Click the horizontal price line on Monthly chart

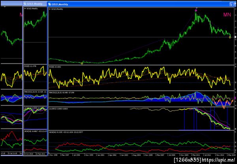click(141, 37)
